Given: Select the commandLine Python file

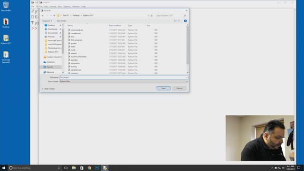Looking at the screenshot, I should 77,30.
